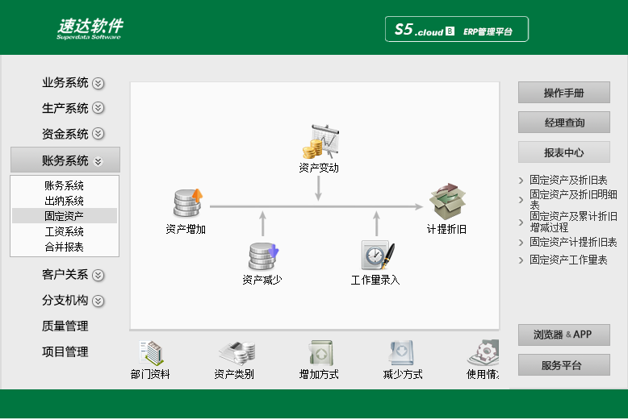Expand 业务系统 chevron
628x420 pixels.
(x=98, y=83)
